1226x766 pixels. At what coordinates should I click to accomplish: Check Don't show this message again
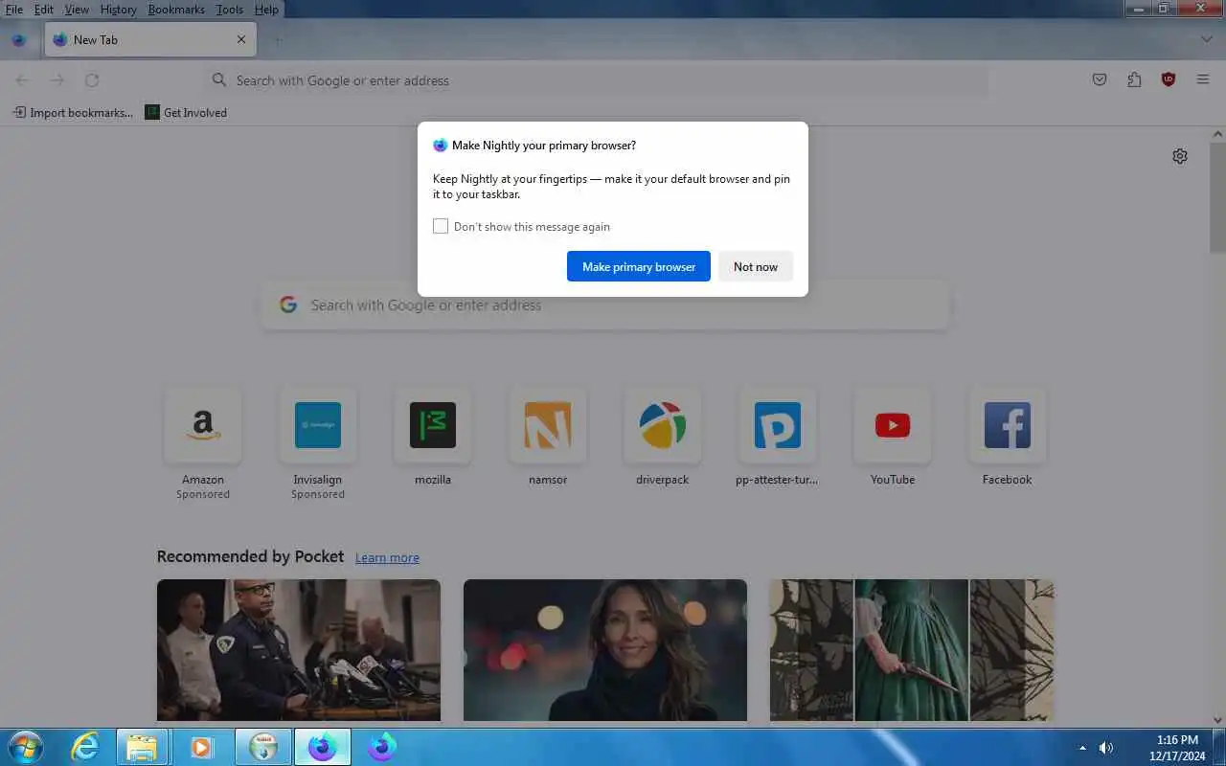(441, 227)
